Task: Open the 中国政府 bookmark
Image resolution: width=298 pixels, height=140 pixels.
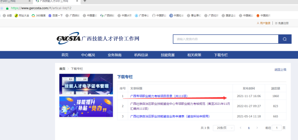Action: click(x=263, y=16)
